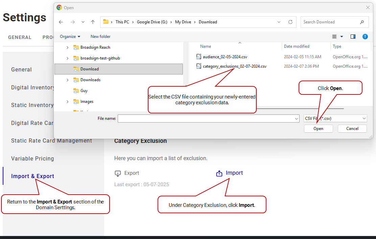The height and width of the screenshot is (239, 376).
Task: Refresh the Download folder listing
Action: pos(290,22)
